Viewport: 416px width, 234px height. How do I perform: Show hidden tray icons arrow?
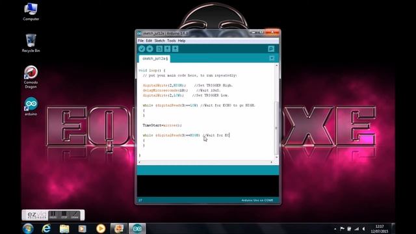click(x=335, y=229)
